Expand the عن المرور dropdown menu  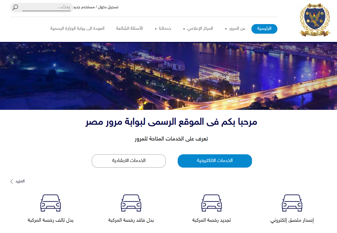pos(235,28)
